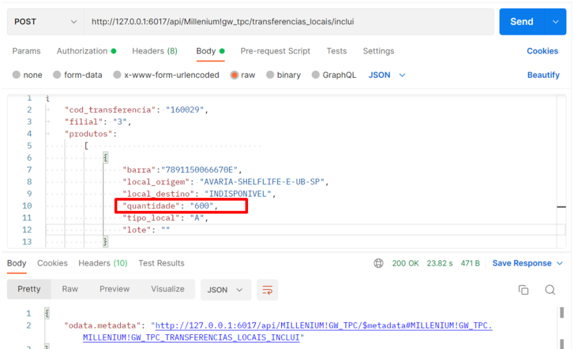Click the Send button

(x=522, y=22)
